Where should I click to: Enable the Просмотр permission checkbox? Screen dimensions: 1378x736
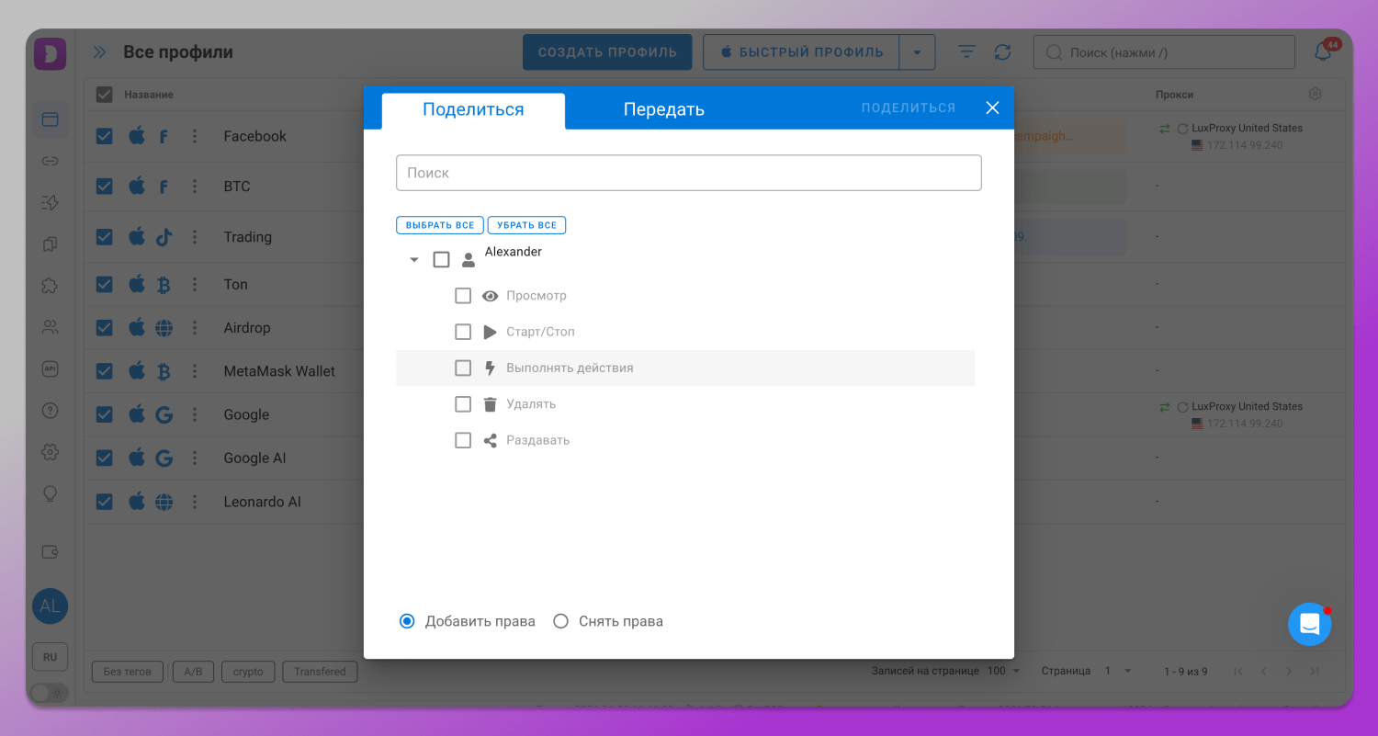[463, 296]
